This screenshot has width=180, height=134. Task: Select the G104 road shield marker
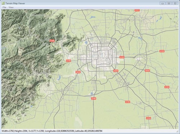(148, 118)
